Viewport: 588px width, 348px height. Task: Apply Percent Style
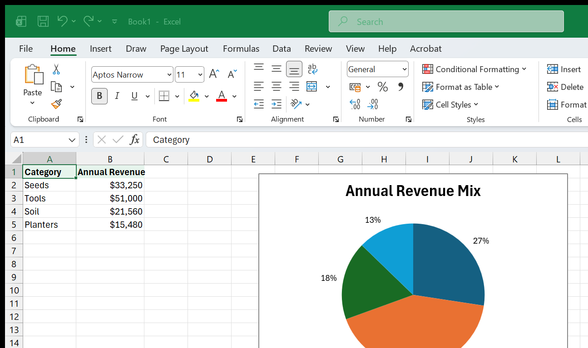[x=383, y=87]
